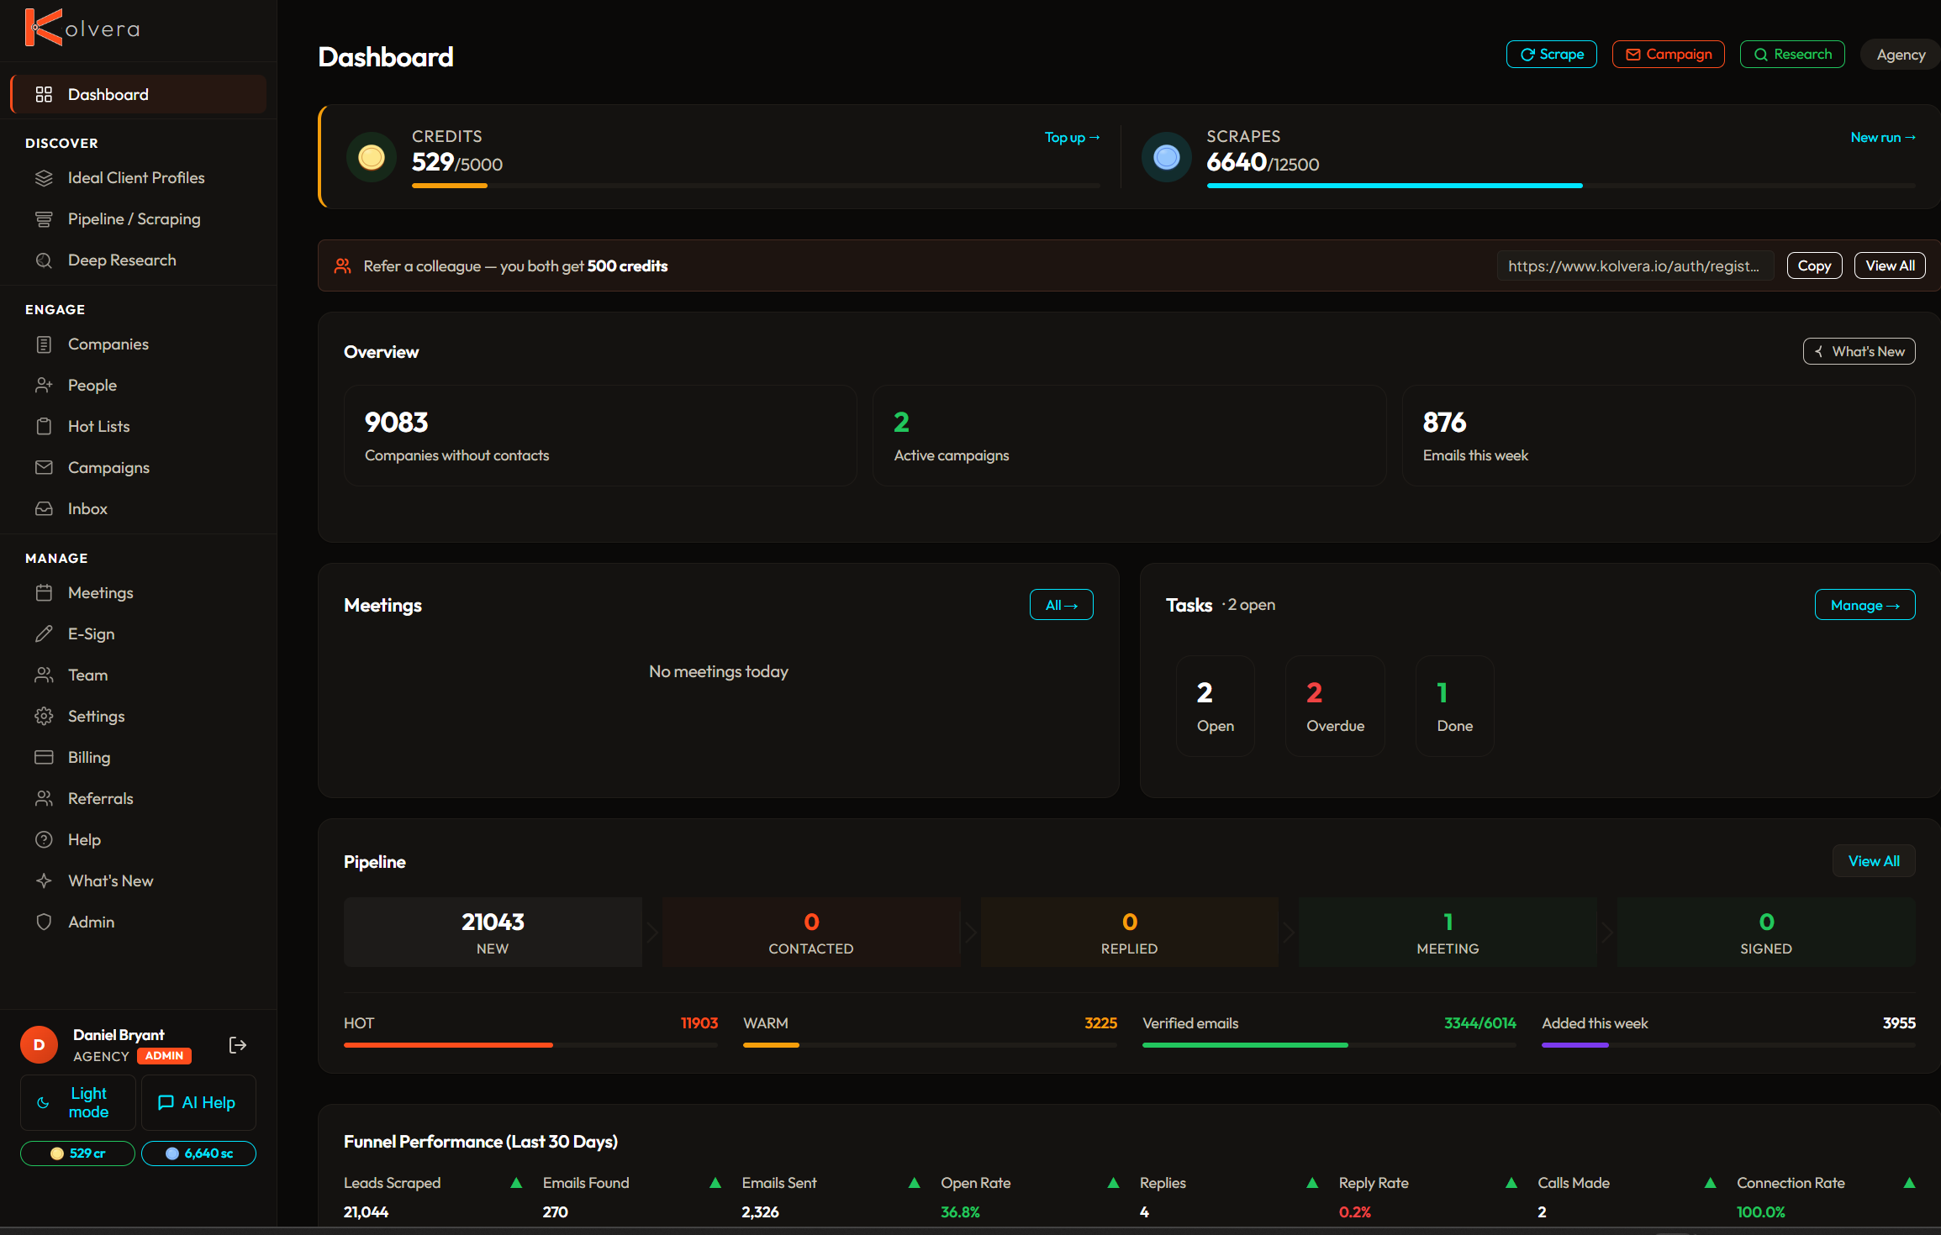Click the referral URL field
The width and height of the screenshot is (1941, 1235).
(x=1634, y=266)
